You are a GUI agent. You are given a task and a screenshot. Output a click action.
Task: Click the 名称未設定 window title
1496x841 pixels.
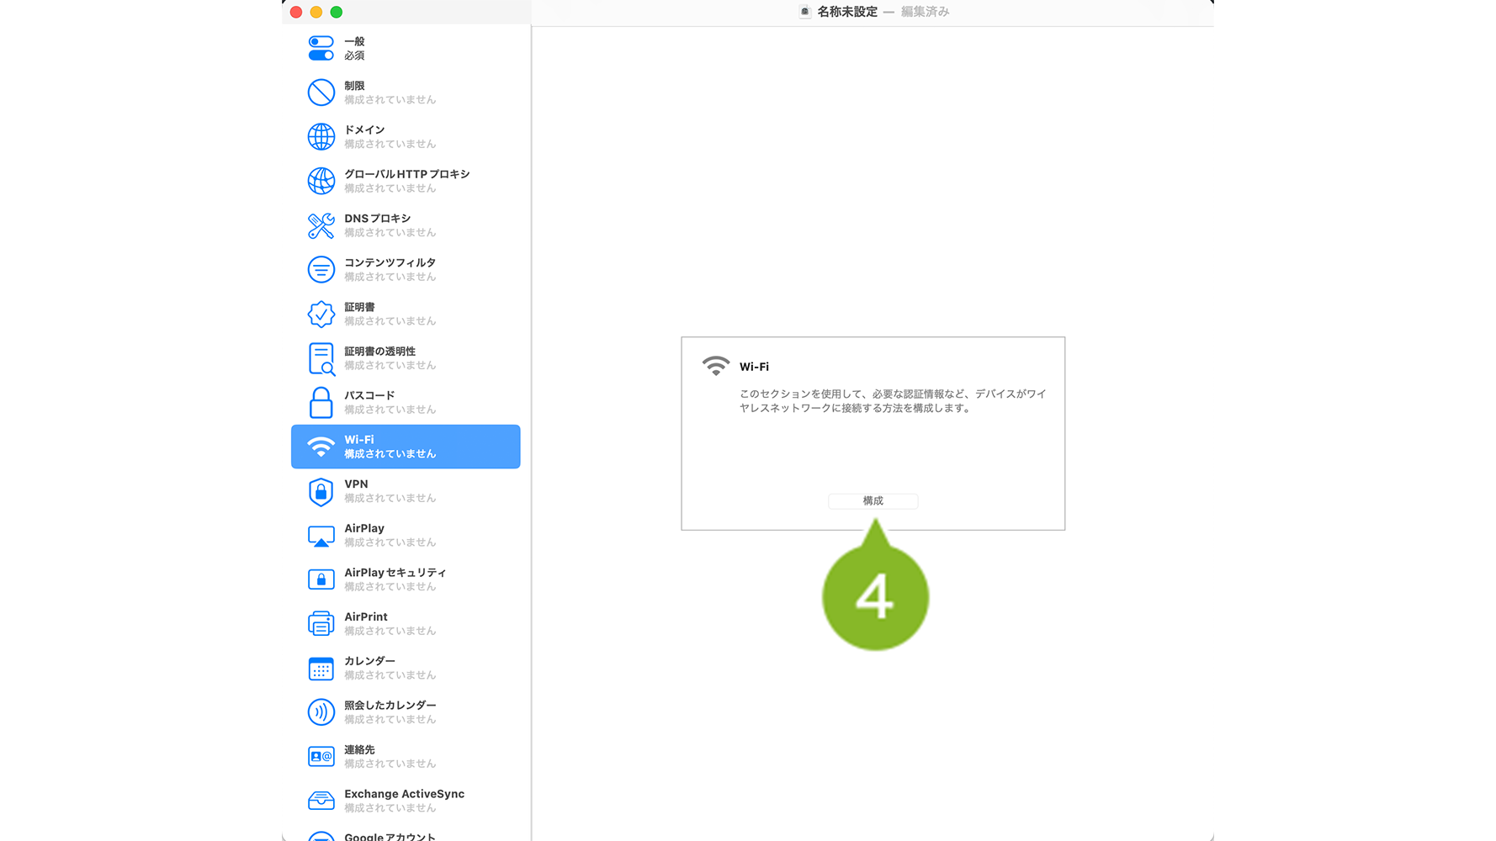(847, 12)
